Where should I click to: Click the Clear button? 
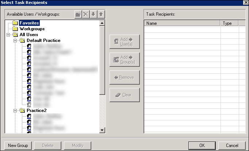[x=124, y=95]
